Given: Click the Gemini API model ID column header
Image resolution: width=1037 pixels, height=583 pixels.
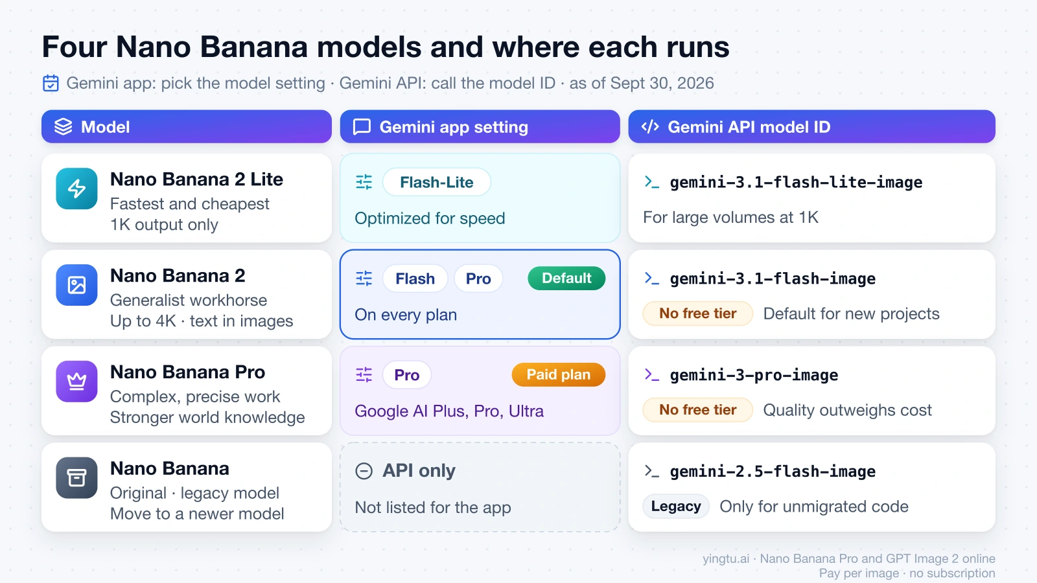Looking at the screenshot, I should (811, 126).
